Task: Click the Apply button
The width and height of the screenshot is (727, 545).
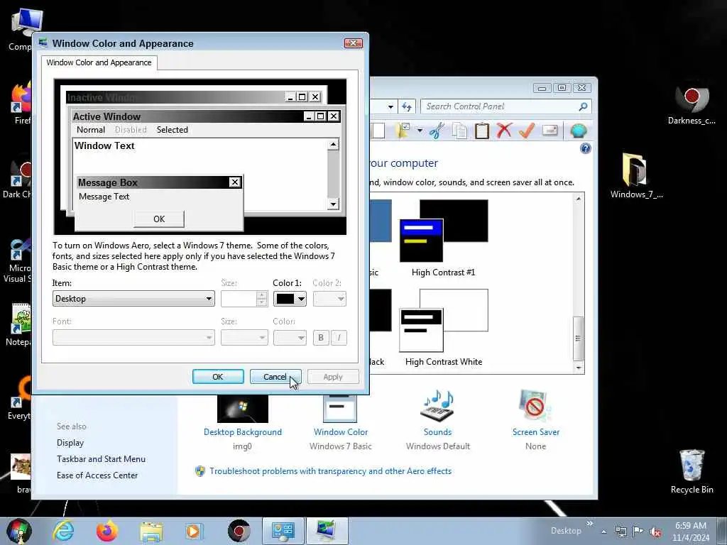Action: pyautogui.click(x=333, y=377)
